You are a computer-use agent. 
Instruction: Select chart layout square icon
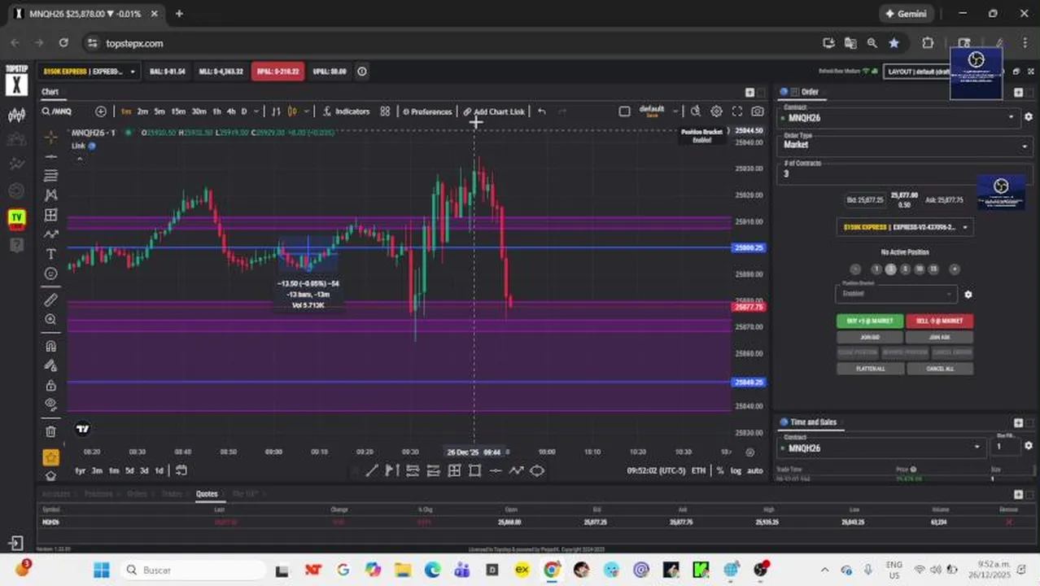click(624, 112)
